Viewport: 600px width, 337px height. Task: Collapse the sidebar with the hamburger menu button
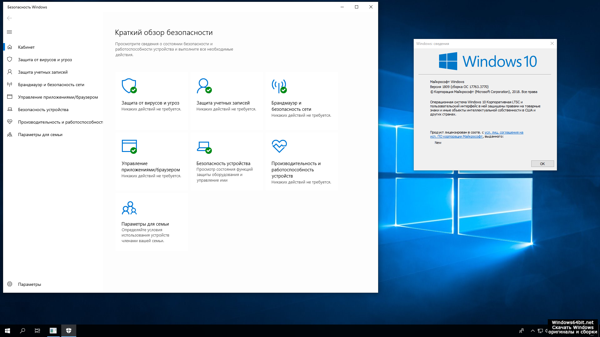coord(9,32)
